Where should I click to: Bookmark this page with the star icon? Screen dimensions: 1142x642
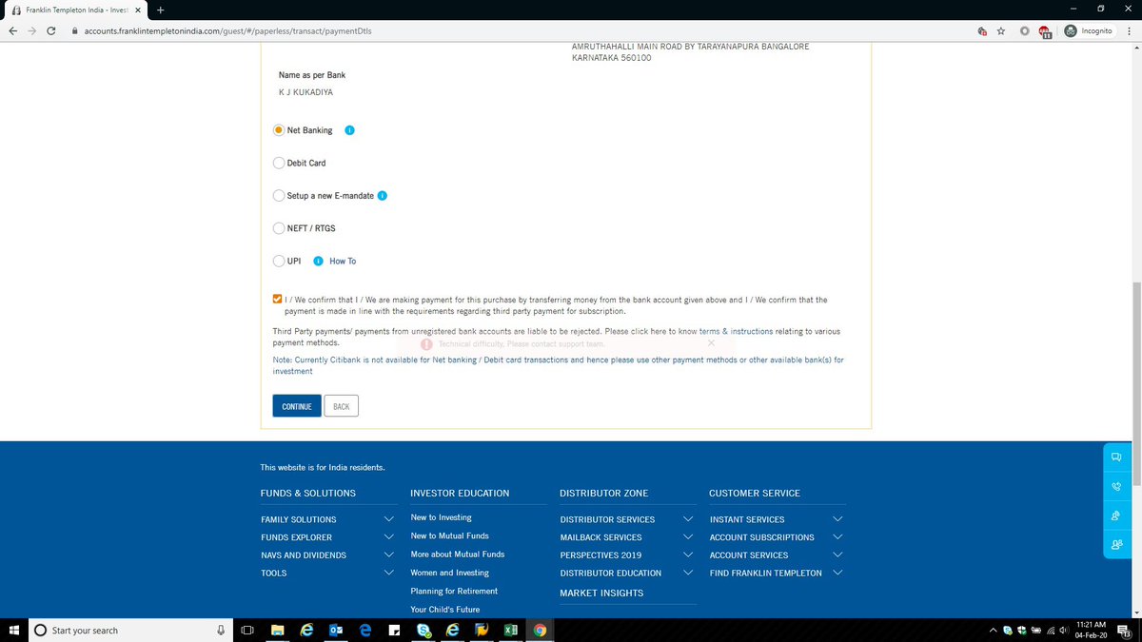[1001, 30]
